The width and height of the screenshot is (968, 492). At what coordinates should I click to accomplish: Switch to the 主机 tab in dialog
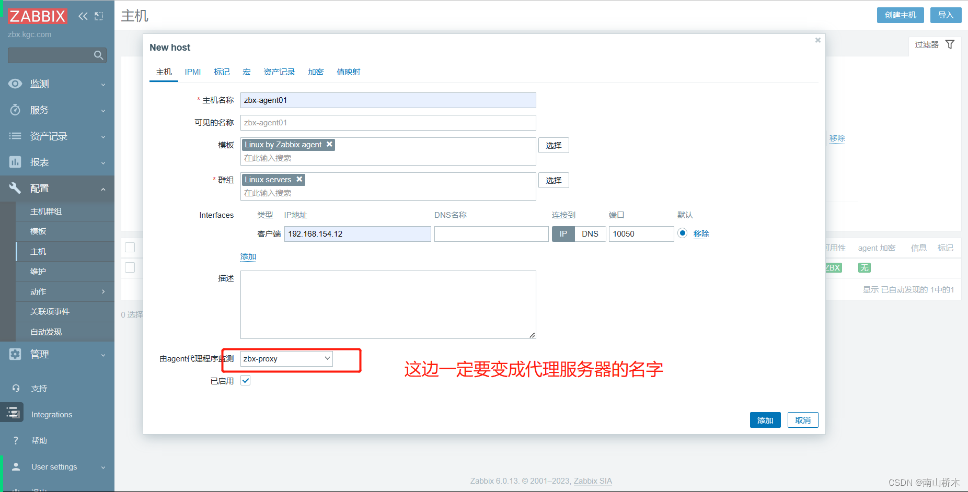[164, 72]
